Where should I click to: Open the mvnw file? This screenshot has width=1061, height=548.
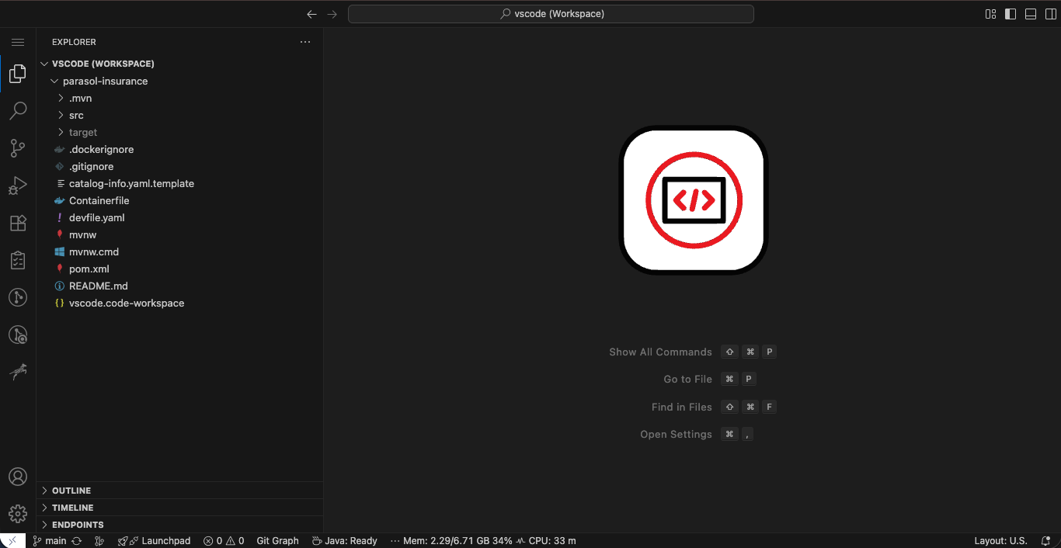(180, 234)
